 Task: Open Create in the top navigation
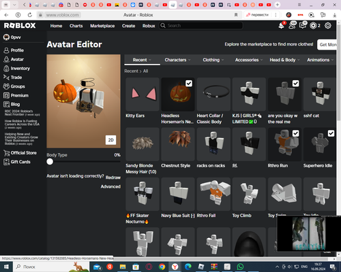[128, 26]
